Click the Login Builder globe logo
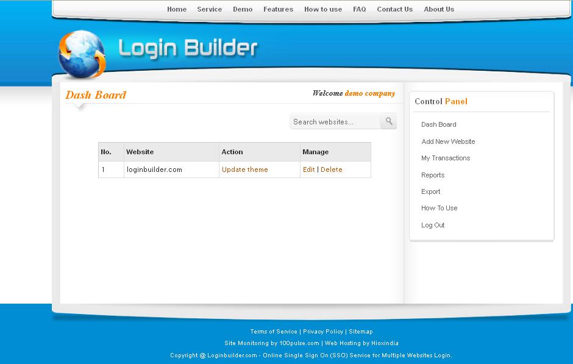The width and height of the screenshot is (573, 364). point(82,54)
